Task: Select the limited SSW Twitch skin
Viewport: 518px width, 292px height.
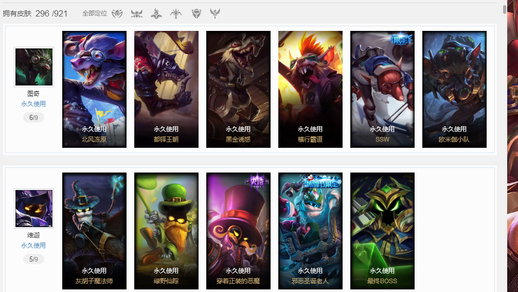Action: [x=383, y=89]
